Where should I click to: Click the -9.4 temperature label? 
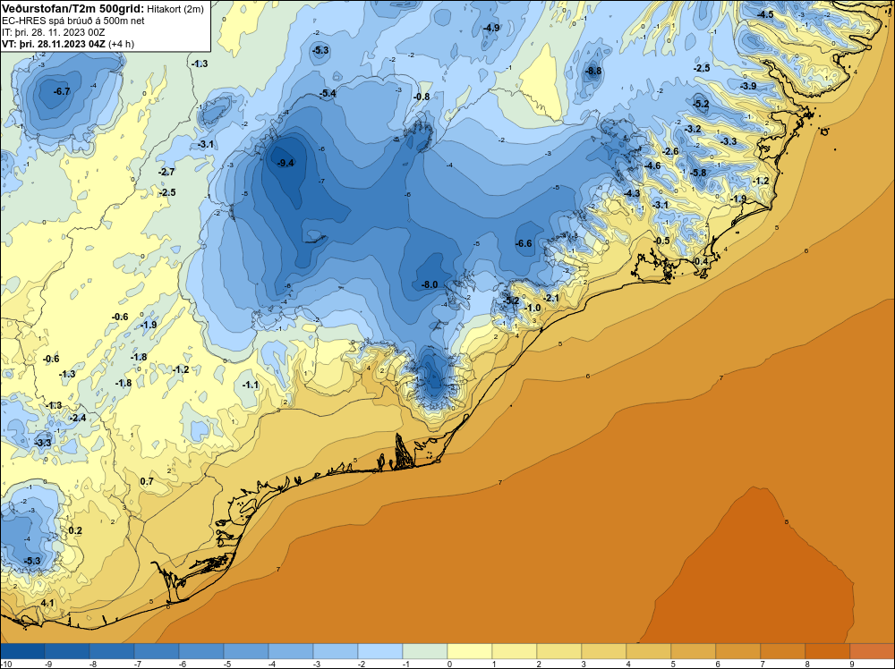(286, 163)
